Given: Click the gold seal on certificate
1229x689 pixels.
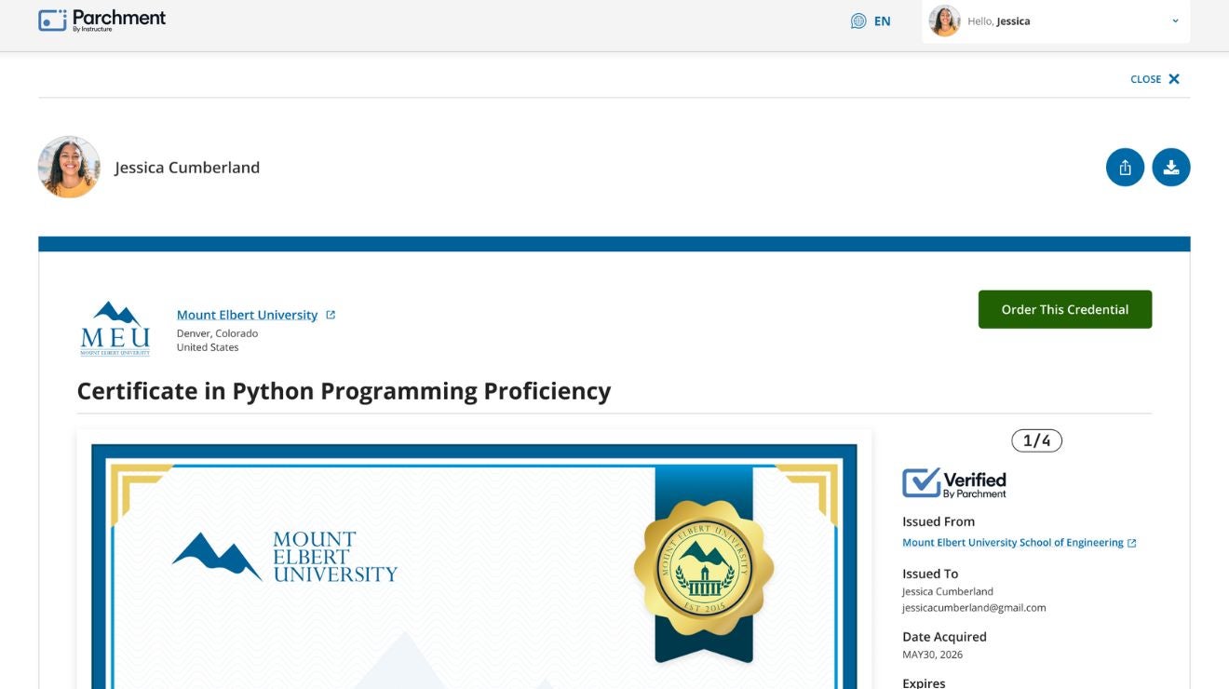Looking at the screenshot, I should [x=704, y=568].
